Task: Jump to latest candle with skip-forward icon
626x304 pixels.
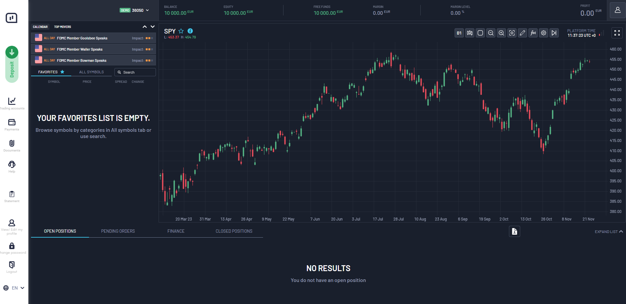Action: tap(554, 33)
